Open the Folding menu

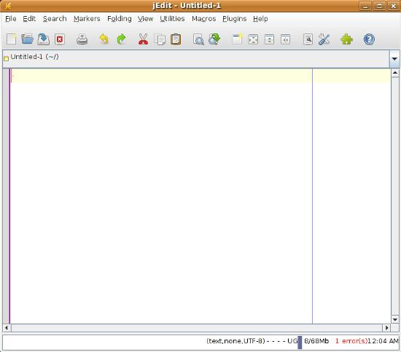[x=120, y=19]
